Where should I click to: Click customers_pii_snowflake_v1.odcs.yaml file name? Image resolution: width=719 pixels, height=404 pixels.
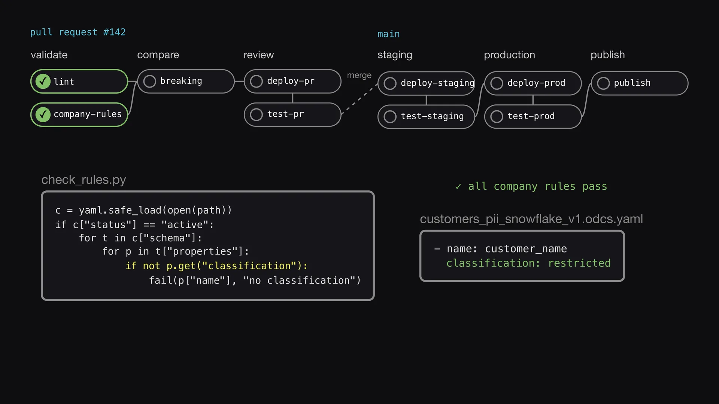(531, 219)
